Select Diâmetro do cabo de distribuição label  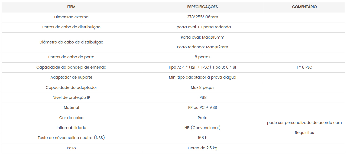pyautogui.click(x=71, y=42)
